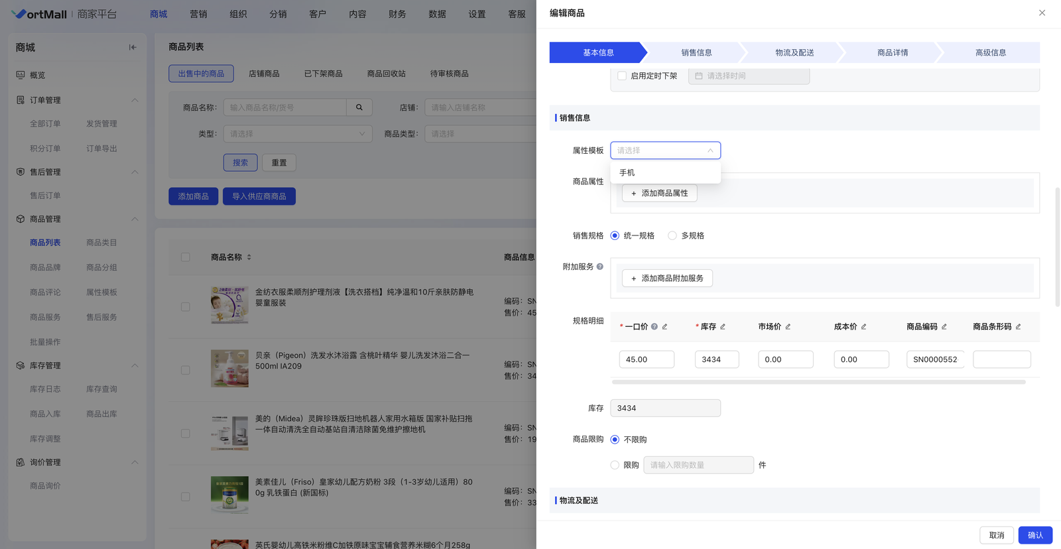Open the 请选择时间 date picker
The width and height of the screenshot is (1061, 549).
[749, 76]
